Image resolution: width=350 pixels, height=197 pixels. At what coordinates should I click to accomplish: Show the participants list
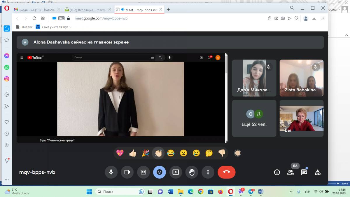(290, 172)
